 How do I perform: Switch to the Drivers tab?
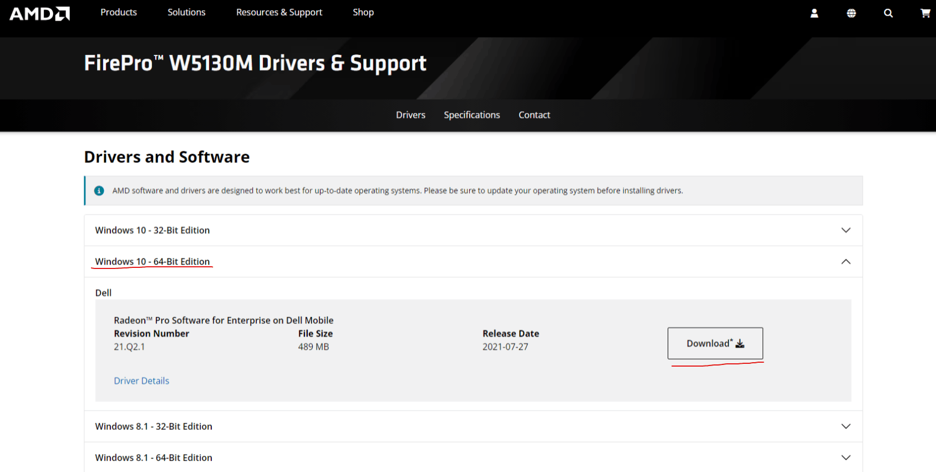coord(410,115)
